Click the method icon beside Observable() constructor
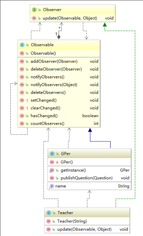The width and height of the screenshot is (143, 236). pos(22,53)
